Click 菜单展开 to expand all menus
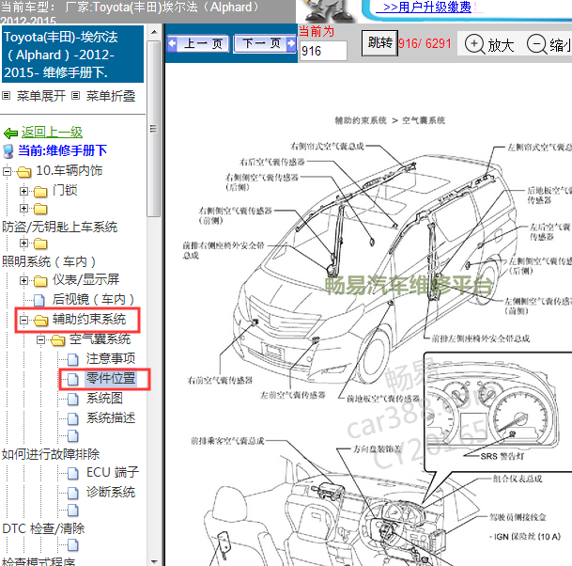Viewport: 572px width, 566px height. click(x=40, y=96)
